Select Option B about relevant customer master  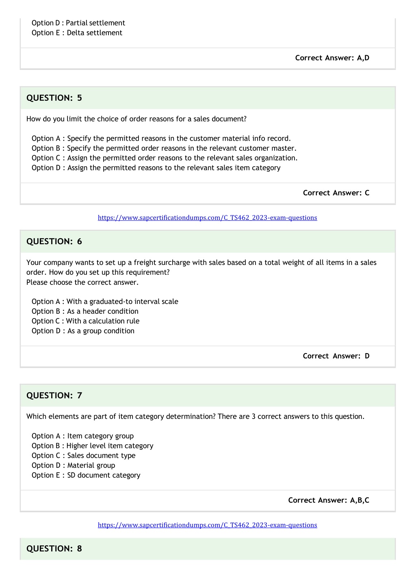[164, 148]
